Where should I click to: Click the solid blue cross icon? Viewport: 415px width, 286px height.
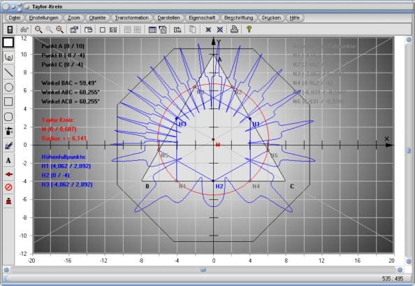(208, 29)
